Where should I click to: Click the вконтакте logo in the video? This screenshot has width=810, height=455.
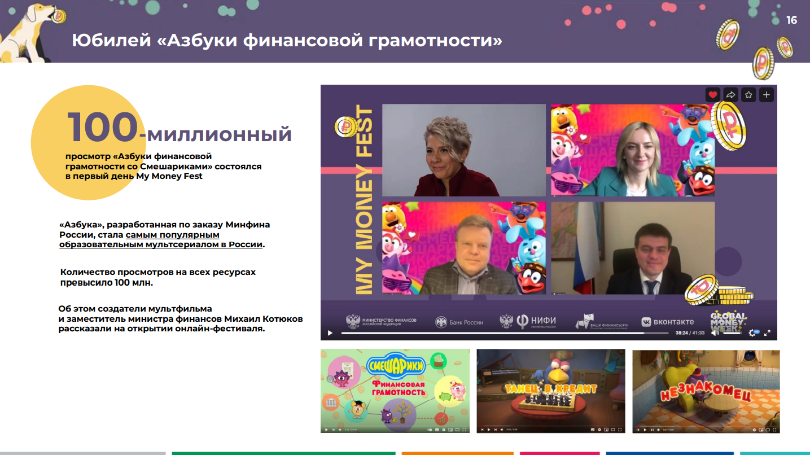667,322
